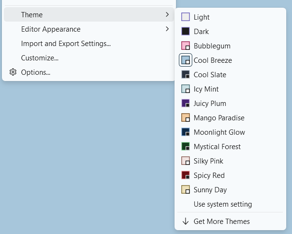This screenshot has height=234, width=292.
Task: Apply the Moonlight Glow theme
Action: click(219, 132)
